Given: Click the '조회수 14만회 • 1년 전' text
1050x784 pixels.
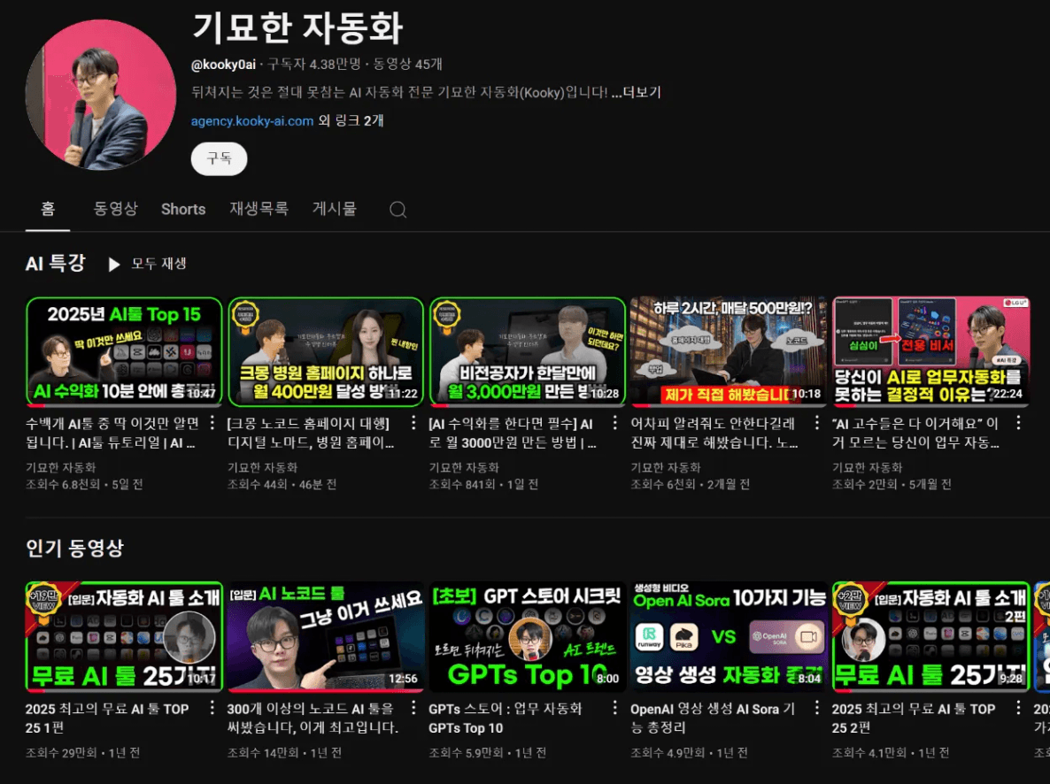Looking at the screenshot, I should [284, 752].
